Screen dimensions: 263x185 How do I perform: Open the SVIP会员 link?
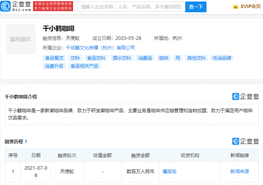coord(250,7)
